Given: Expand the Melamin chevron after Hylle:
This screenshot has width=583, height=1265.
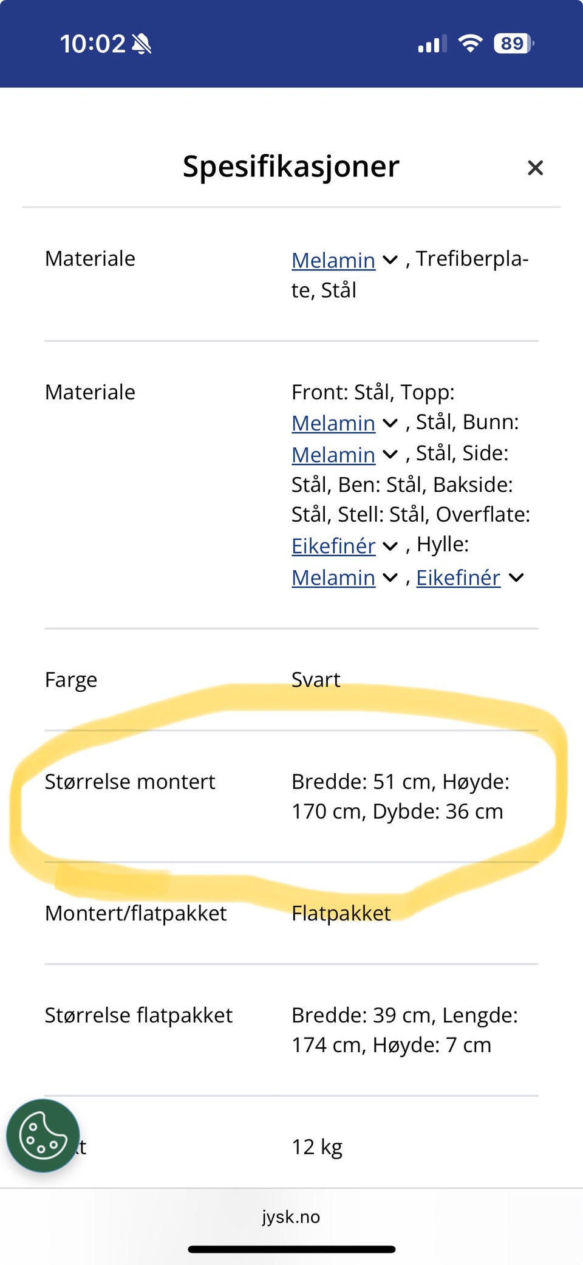Looking at the screenshot, I should pos(390,577).
